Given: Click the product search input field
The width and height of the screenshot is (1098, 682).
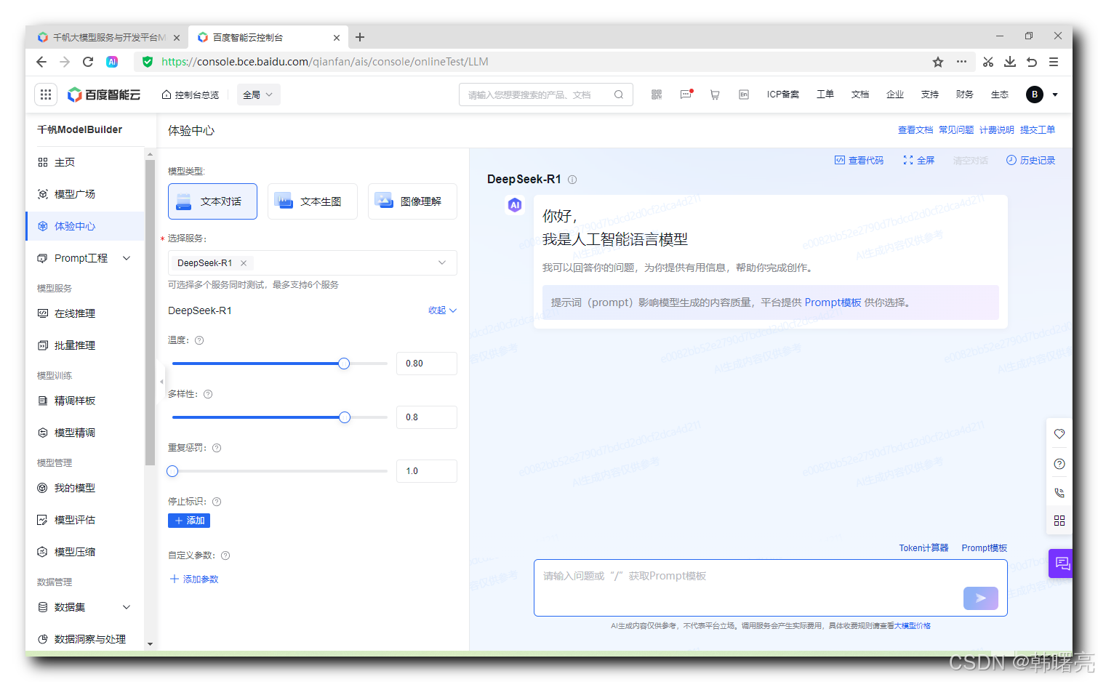Looking at the screenshot, I should point(546,95).
